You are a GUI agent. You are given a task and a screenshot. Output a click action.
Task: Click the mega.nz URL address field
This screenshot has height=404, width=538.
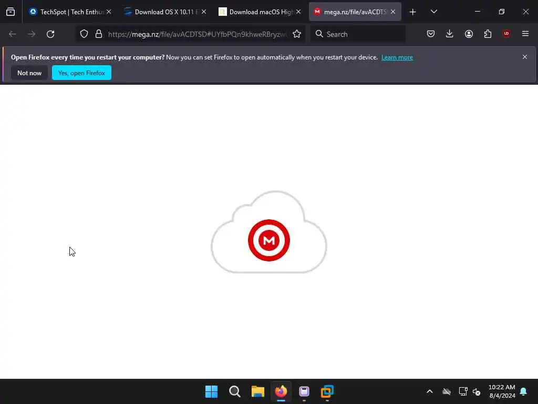198,34
